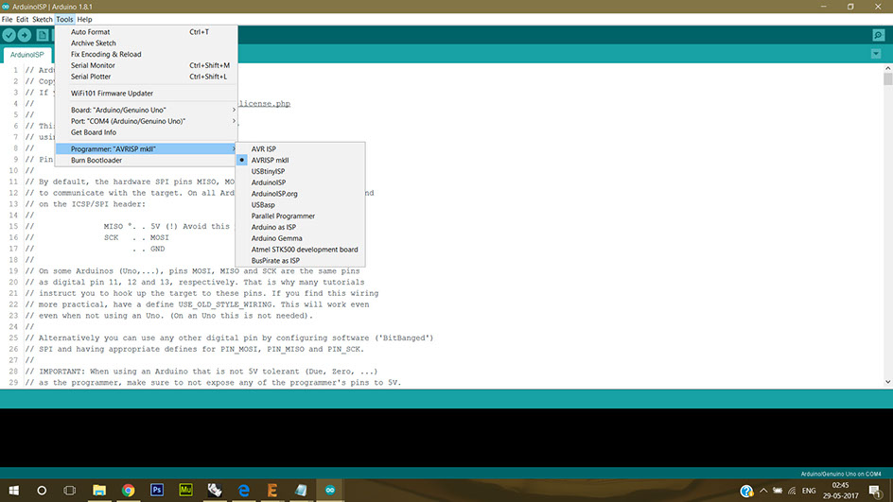Click the editor scrollbar up arrow
Viewport: 893px width, 502px height.
click(888, 68)
